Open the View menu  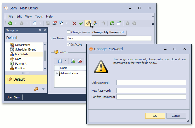click(x=28, y=16)
